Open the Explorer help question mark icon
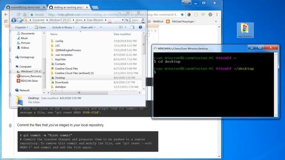The height and width of the screenshot is (160, 285). 140,27
